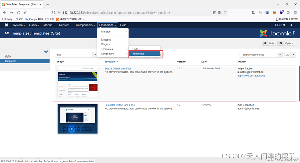300x163 pixels.
Task: Click the Protostar template thumbnail
Action: pyautogui.click(x=77, y=119)
